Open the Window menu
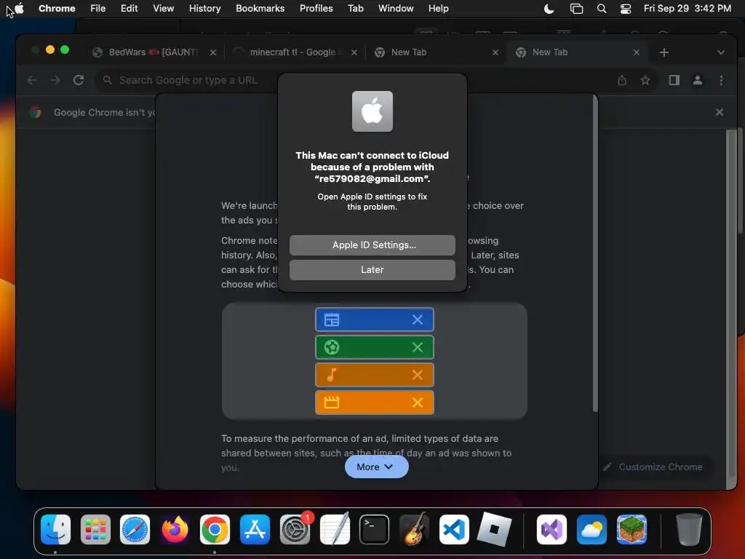Viewport: 745px width, 559px height. pos(396,8)
